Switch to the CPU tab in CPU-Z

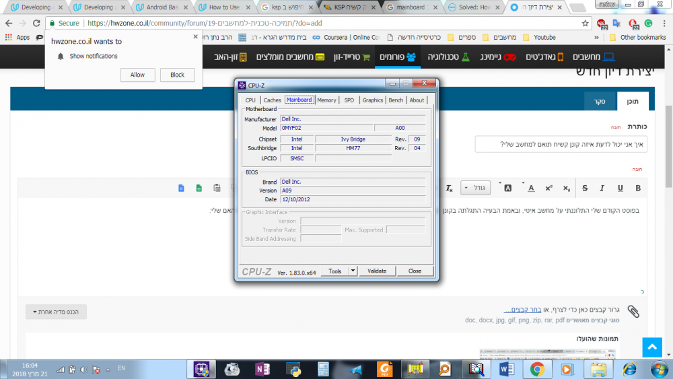coord(250,100)
